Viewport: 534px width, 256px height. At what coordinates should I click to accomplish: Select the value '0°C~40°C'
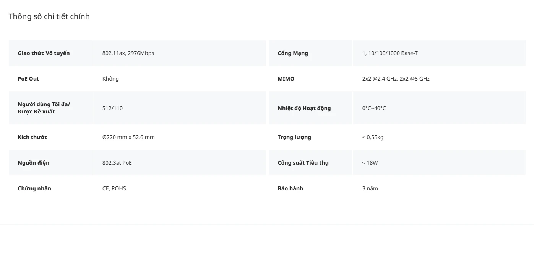374,108
